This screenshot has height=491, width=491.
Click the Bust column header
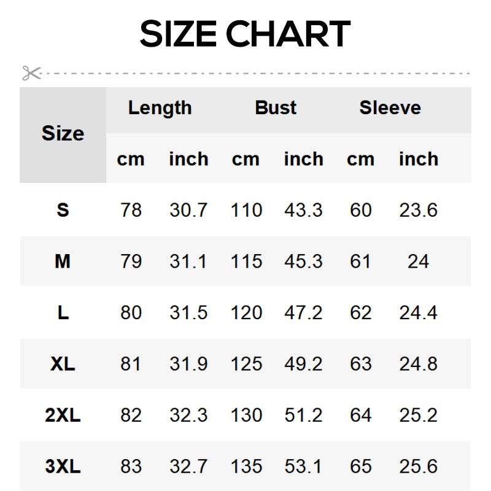[276, 108]
